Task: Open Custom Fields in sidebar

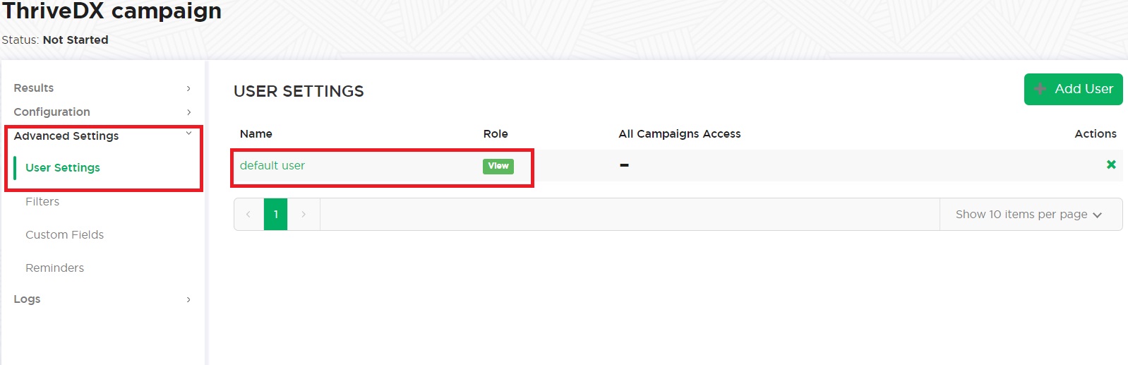Action: coord(64,234)
